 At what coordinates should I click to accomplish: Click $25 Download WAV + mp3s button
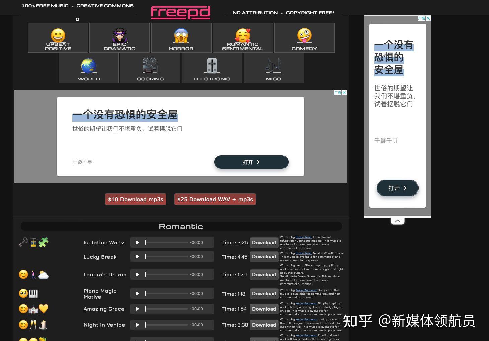(x=215, y=199)
